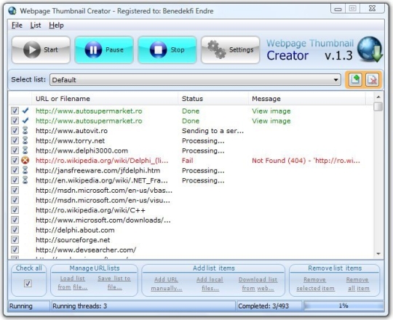Click the blue checkmark icon on the second autosupermarket row
The image size is (393, 320).
click(x=25, y=121)
